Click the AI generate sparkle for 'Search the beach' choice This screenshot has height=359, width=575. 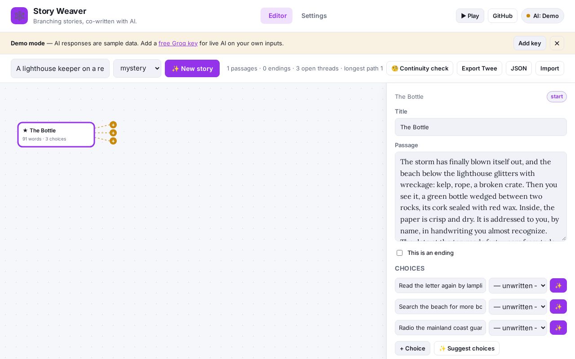558,306
